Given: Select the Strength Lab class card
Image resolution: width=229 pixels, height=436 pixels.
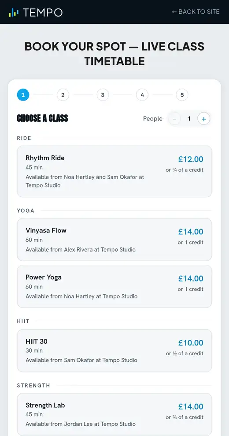Looking at the screenshot, I should tap(114, 414).
